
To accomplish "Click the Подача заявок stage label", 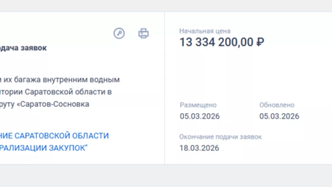I will 24,48.
